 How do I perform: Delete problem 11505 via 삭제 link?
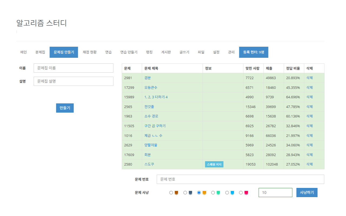[x=310, y=126]
